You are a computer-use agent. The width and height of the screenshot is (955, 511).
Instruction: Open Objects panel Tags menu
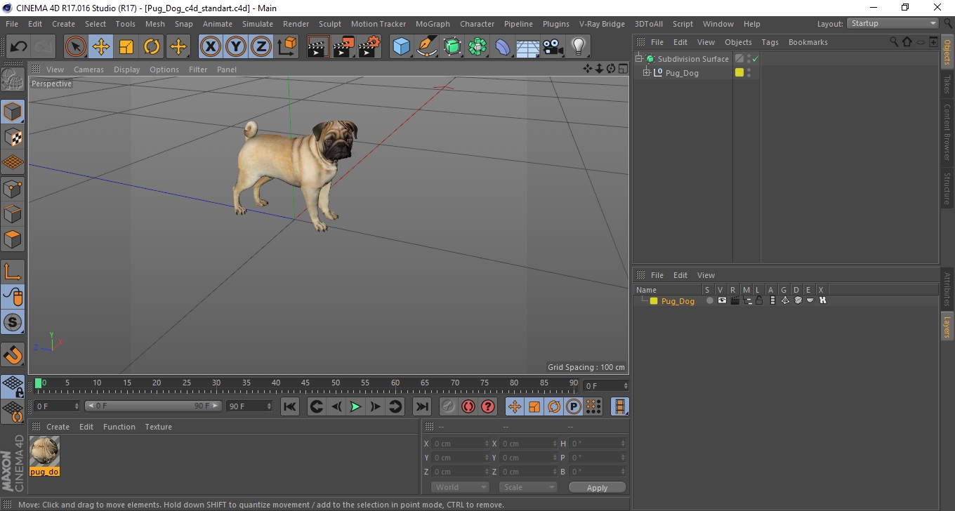[770, 42]
